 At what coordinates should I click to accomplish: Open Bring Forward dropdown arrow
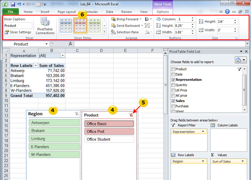point(141,19)
